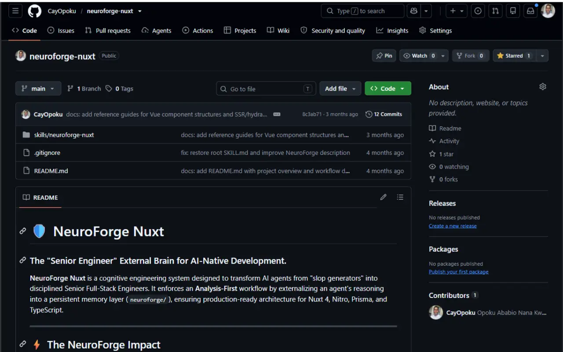This screenshot has height=352, width=563.
Task: Open the README outline list icon
Action: (x=400, y=197)
